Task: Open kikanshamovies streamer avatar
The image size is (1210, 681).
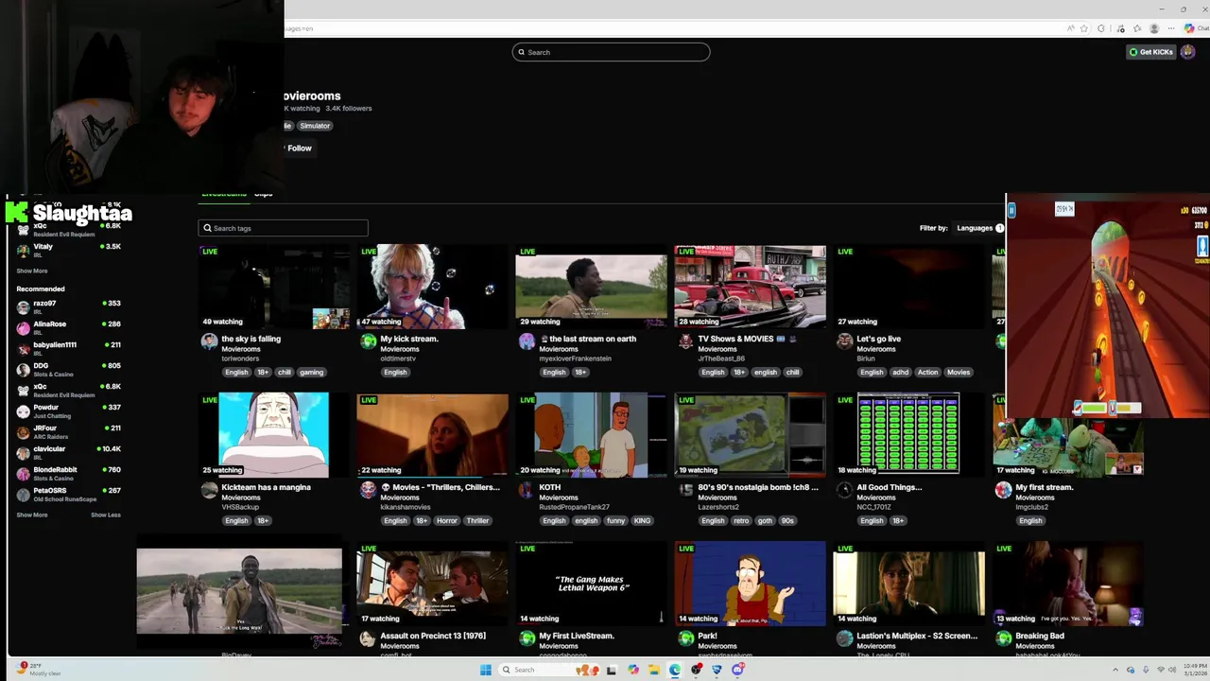Action: coord(368,490)
